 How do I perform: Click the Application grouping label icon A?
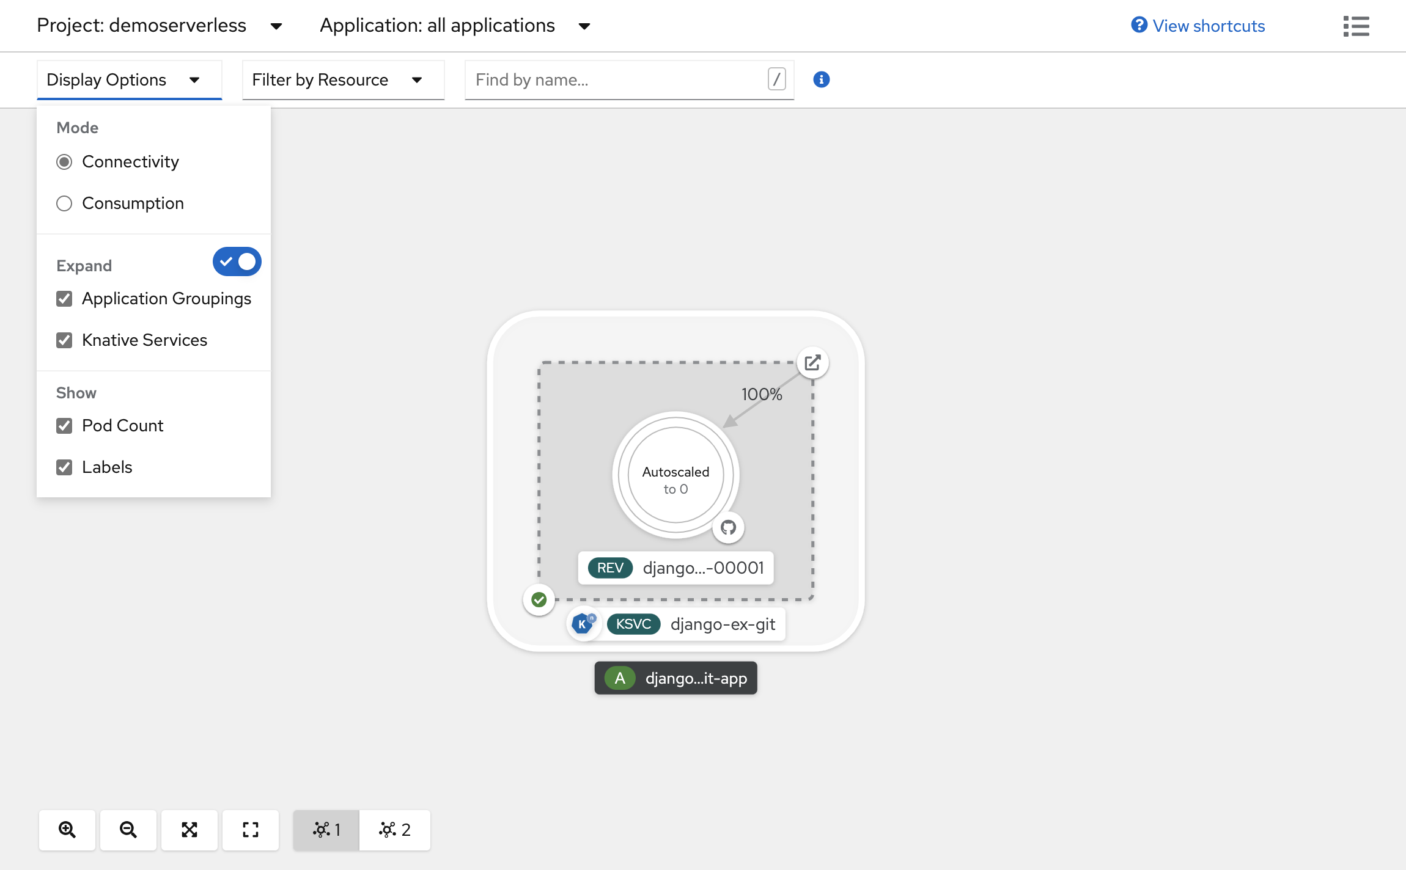click(x=620, y=678)
